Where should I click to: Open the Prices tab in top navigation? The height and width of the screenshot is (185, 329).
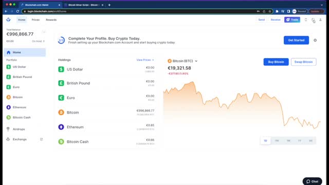pyautogui.click(x=35, y=20)
